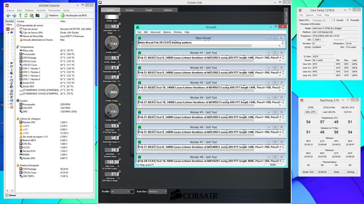
Task: Click the H100i Fan 2 gauge
Action: click(x=112, y=44)
